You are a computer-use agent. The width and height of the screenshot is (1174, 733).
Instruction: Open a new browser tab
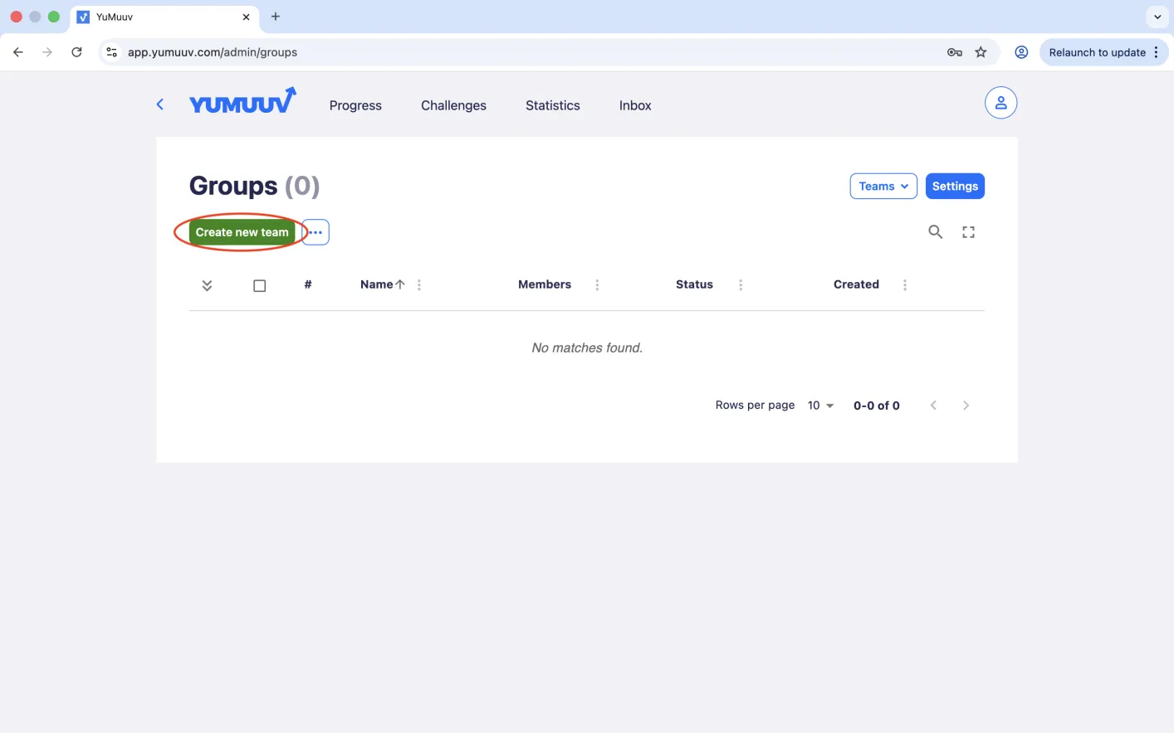click(x=276, y=17)
